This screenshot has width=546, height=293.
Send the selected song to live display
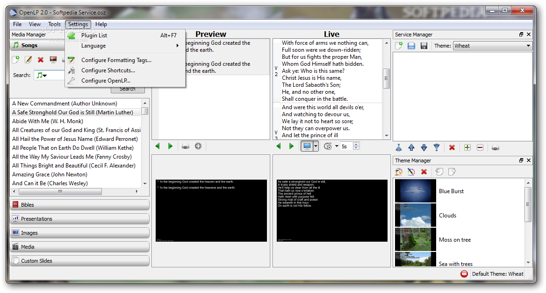(53, 60)
